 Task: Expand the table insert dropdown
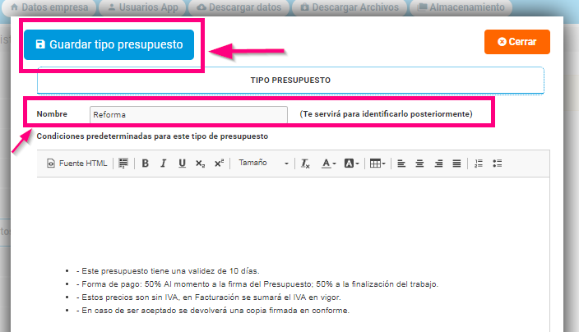pyautogui.click(x=378, y=164)
